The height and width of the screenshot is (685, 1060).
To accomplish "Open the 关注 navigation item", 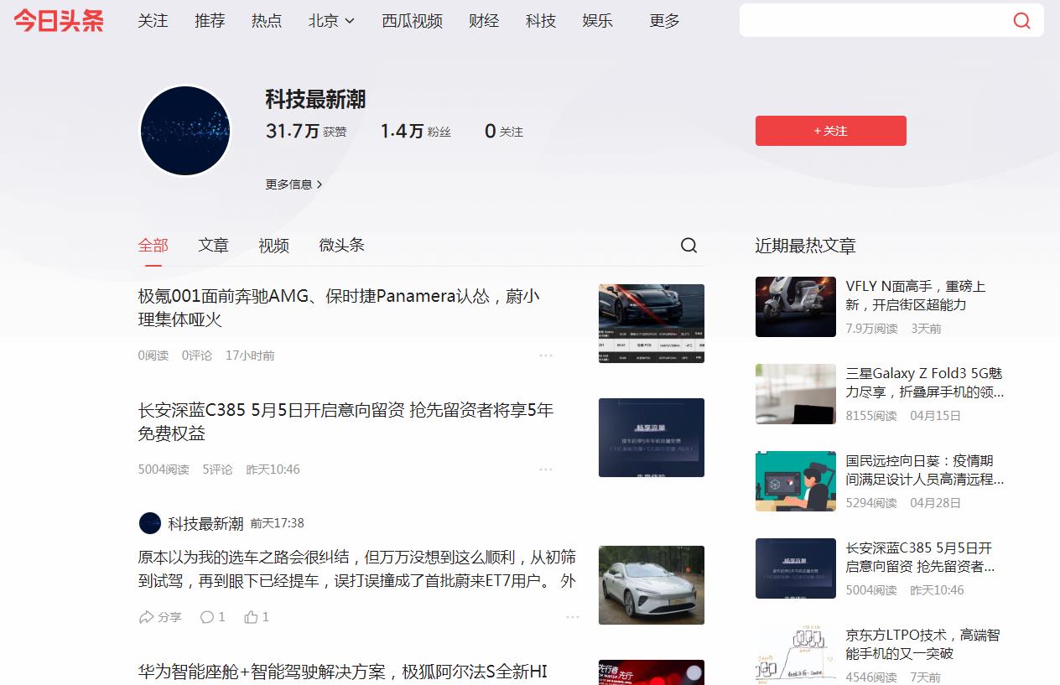I will [153, 21].
